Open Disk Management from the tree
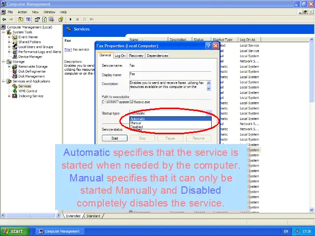The width and height of the screenshot is (315, 236). tap(31, 76)
